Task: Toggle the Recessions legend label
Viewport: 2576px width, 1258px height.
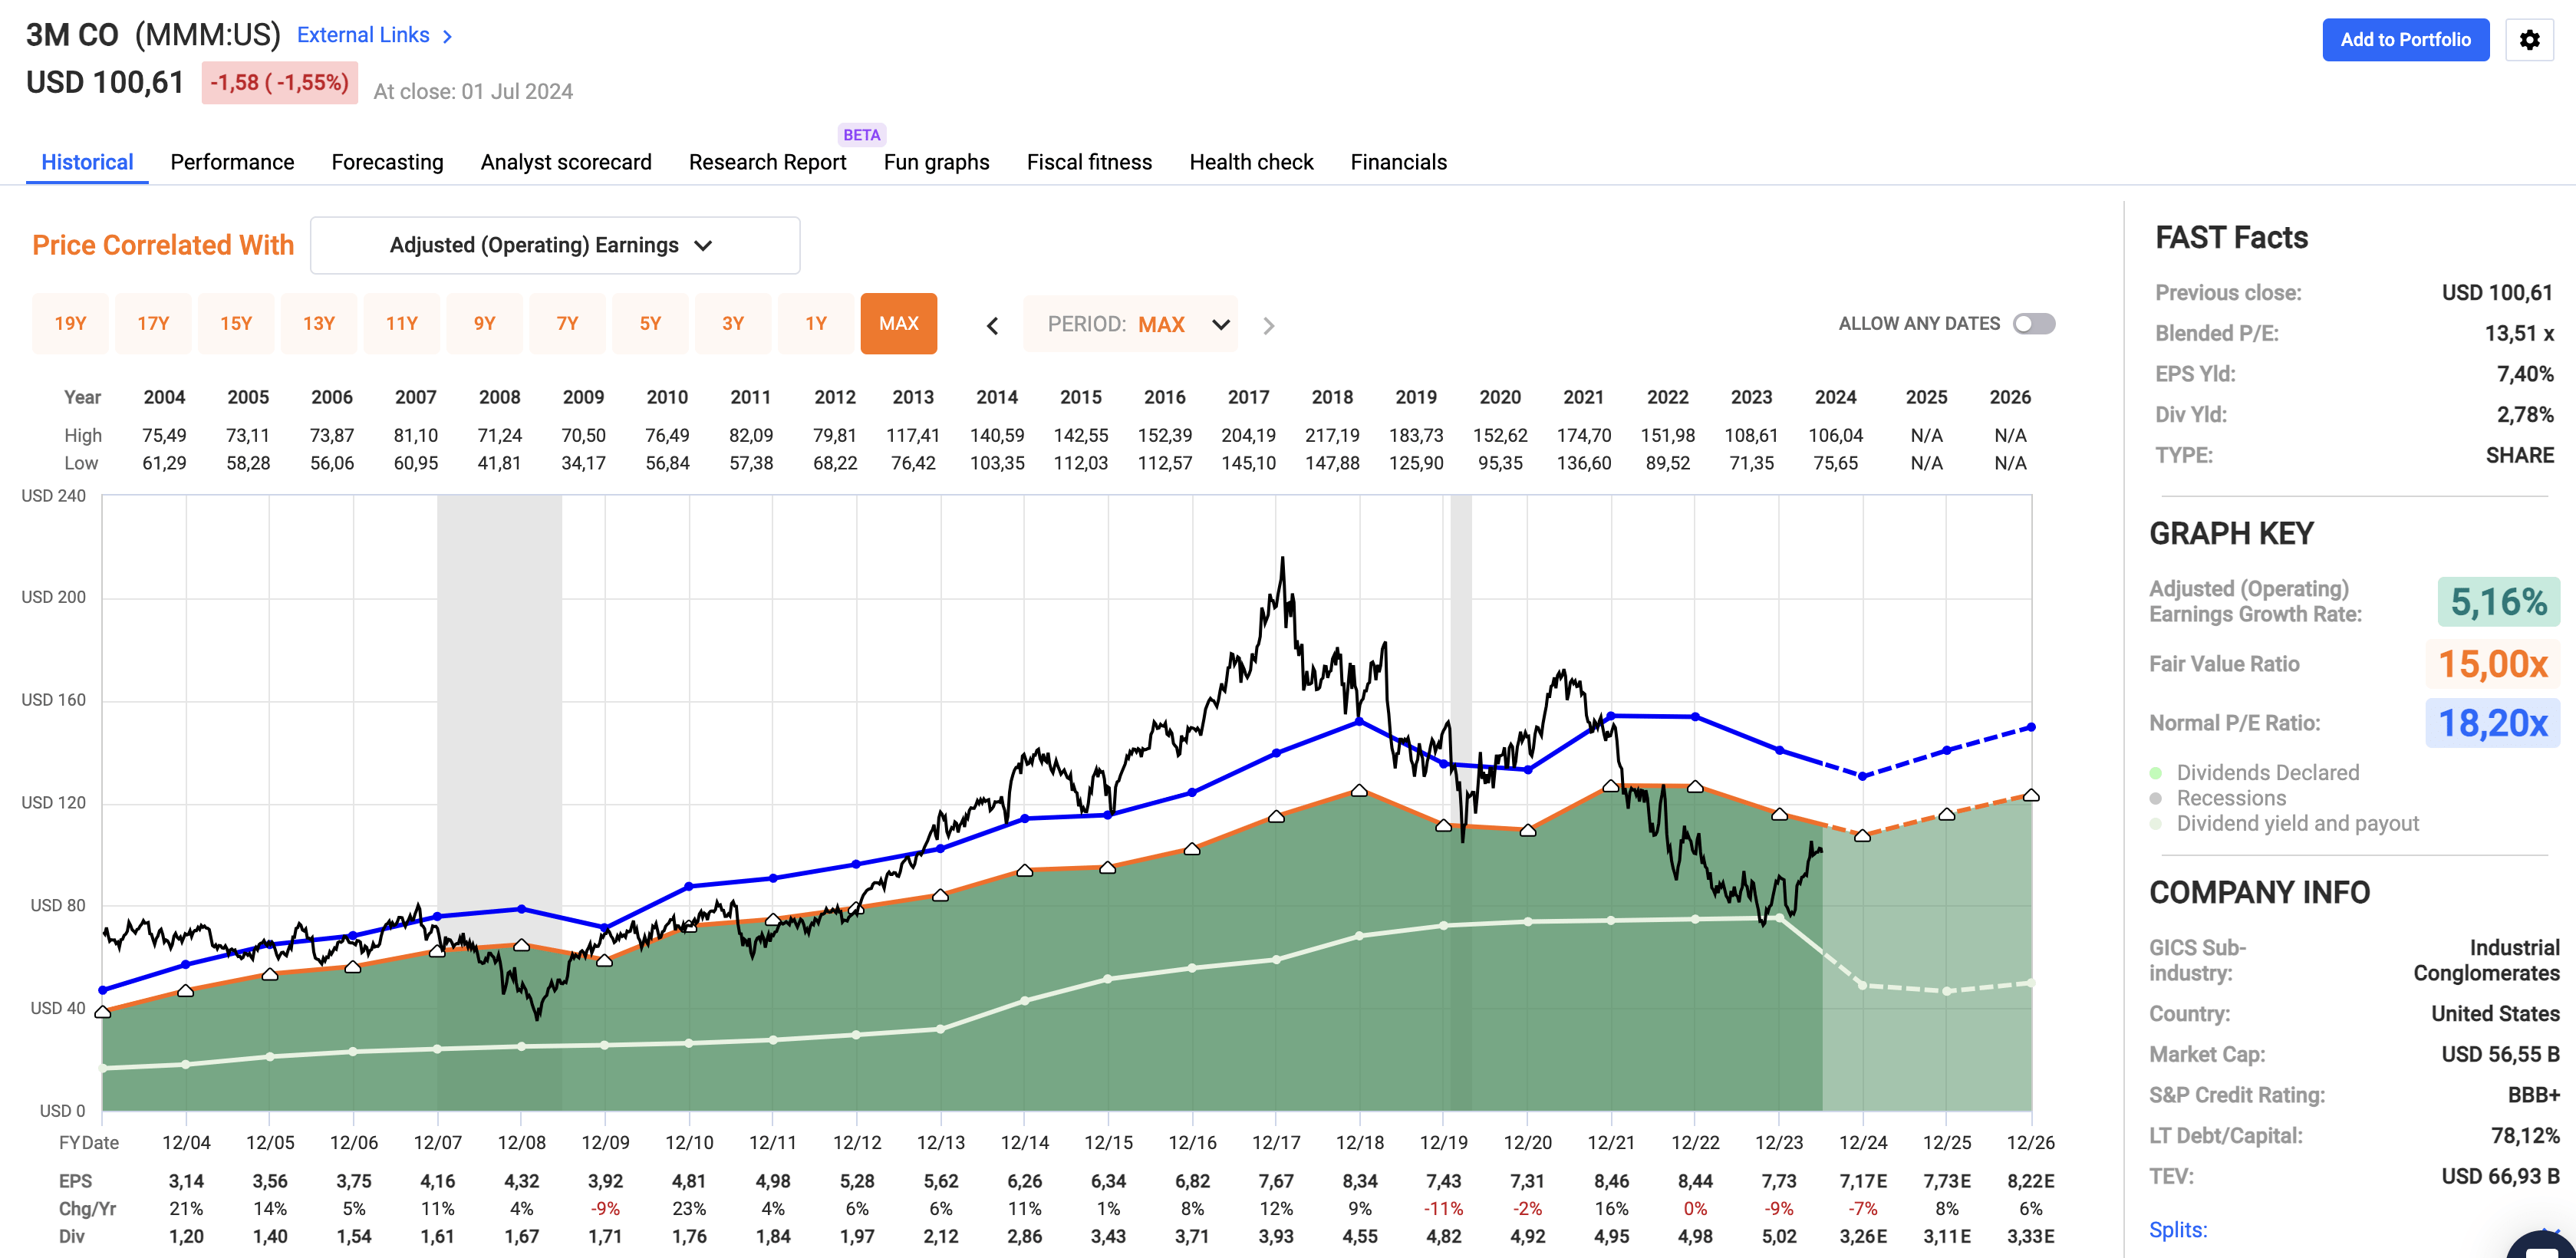Action: 2231,798
